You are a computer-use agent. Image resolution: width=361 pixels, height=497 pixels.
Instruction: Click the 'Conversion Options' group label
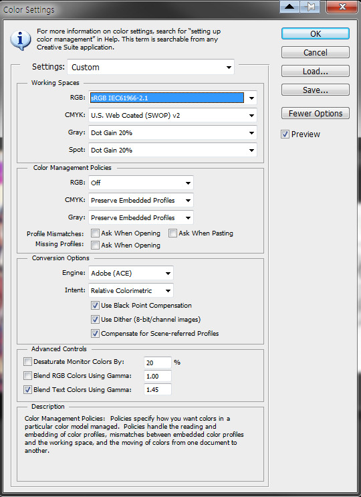[60, 258]
